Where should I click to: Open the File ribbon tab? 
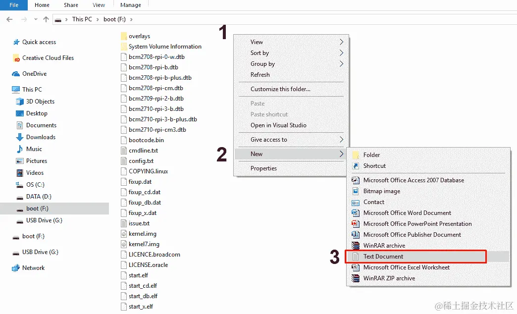(x=14, y=5)
